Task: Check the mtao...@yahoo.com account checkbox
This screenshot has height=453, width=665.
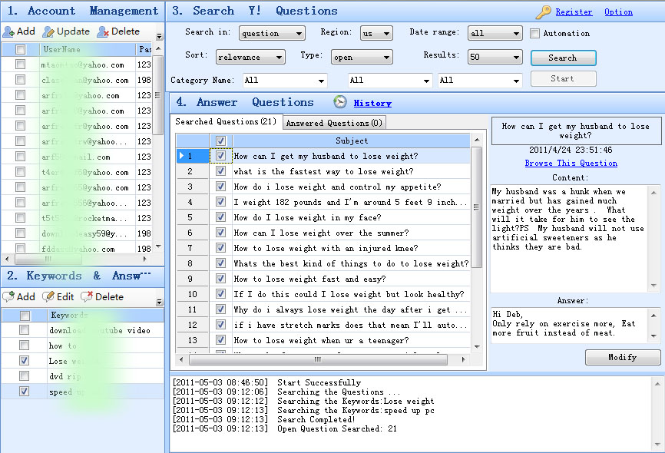Action: click(x=20, y=64)
